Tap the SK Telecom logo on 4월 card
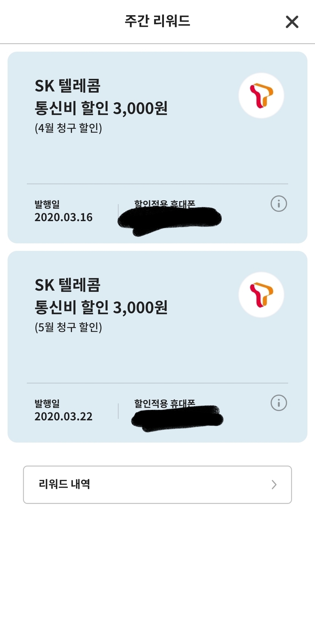Screen dimensions: 315x640 [261, 95]
